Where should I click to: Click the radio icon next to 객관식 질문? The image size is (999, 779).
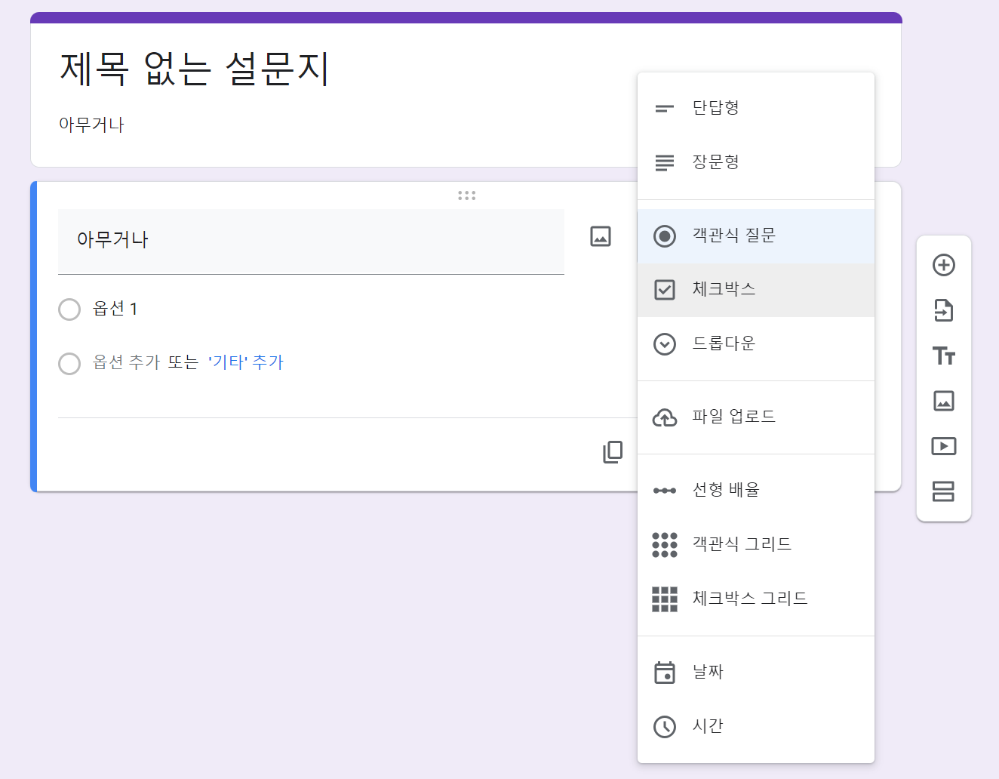click(665, 236)
